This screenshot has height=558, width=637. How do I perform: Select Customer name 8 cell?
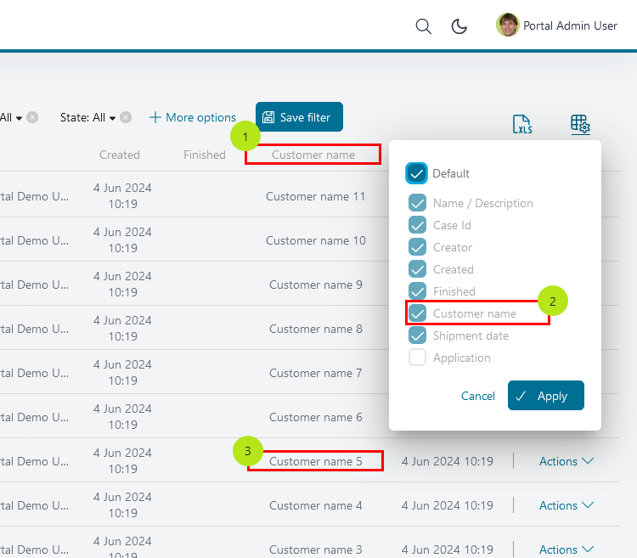(x=316, y=329)
